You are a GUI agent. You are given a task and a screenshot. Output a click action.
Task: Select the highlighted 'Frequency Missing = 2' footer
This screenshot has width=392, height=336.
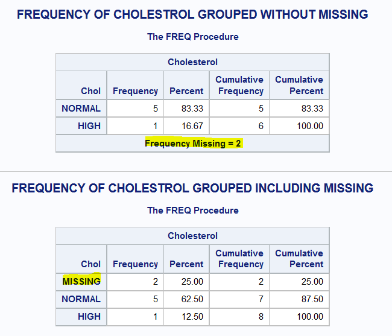pos(193,143)
